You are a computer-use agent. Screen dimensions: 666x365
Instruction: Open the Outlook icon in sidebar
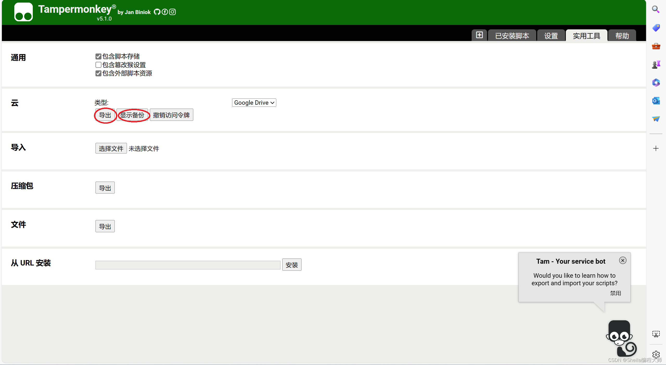click(x=656, y=101)
